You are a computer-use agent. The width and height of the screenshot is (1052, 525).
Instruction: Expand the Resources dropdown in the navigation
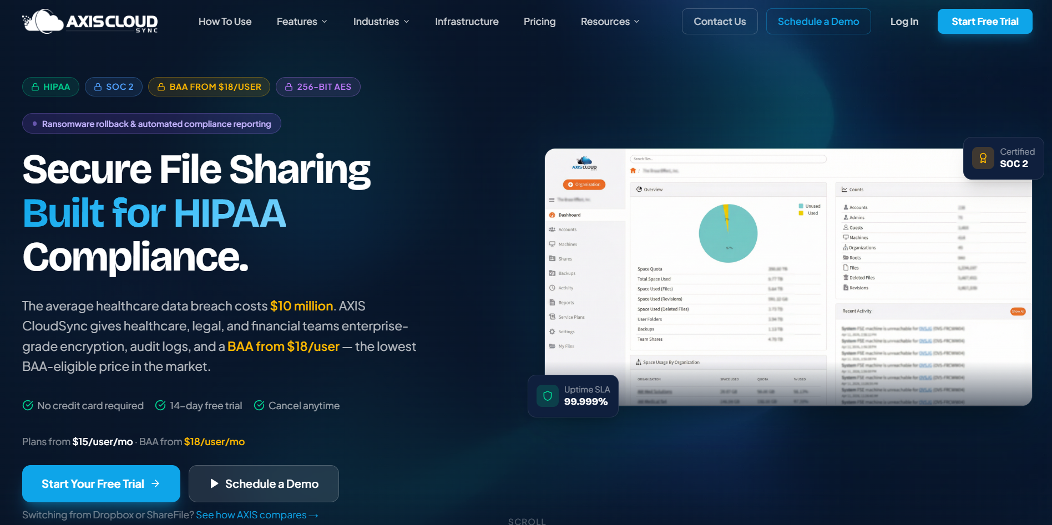(610, 22)
